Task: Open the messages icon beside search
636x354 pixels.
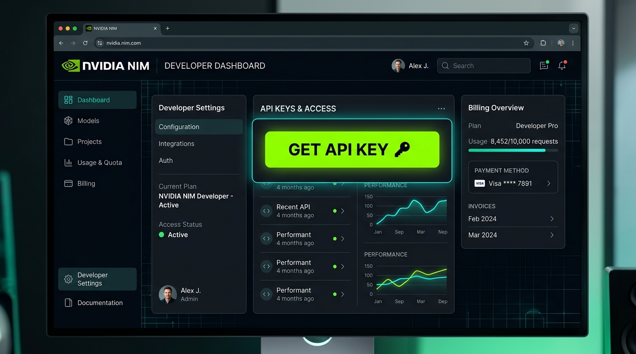Action: [x=544, y=65]
